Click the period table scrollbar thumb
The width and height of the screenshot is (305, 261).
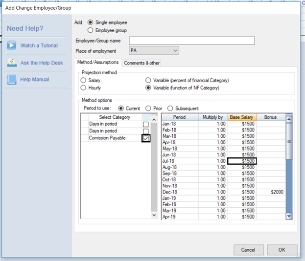pyautogui.click(x=289, y=141)
